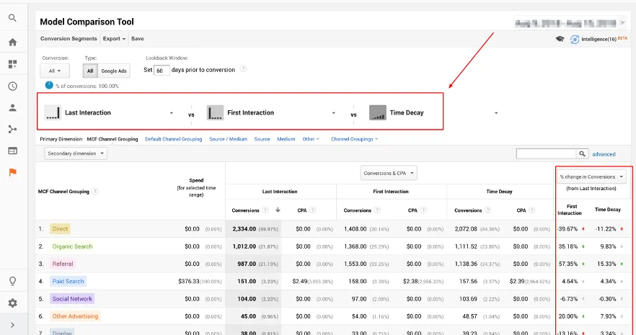Viewport: 636px width, 335px height.
Task: Click the help icon next to MCF Channel Grouping header
Action: 94,191
